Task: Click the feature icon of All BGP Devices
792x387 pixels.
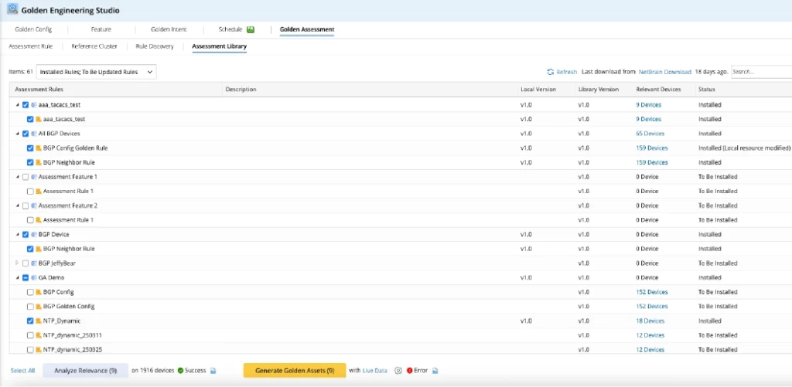Action: 34,134
